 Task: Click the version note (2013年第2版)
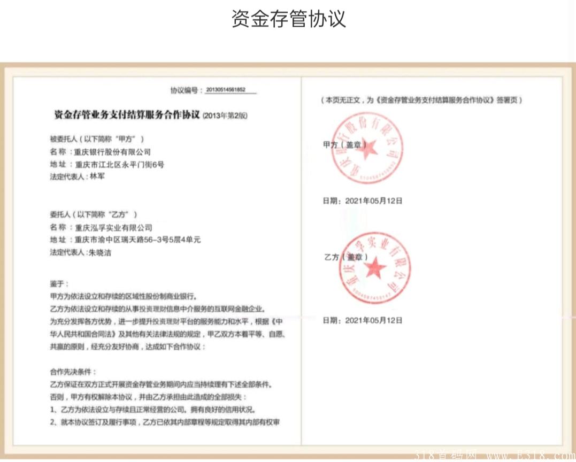(225, 115)
